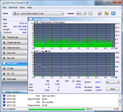Screen dimensions: 123x112
Task: Open the Extra menu
Action: click(22, 7)
